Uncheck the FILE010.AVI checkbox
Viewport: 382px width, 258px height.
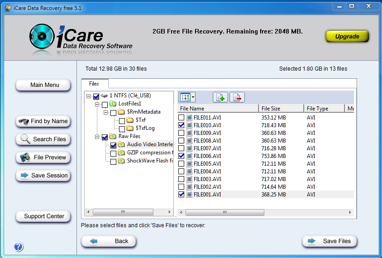click(181, 125)
